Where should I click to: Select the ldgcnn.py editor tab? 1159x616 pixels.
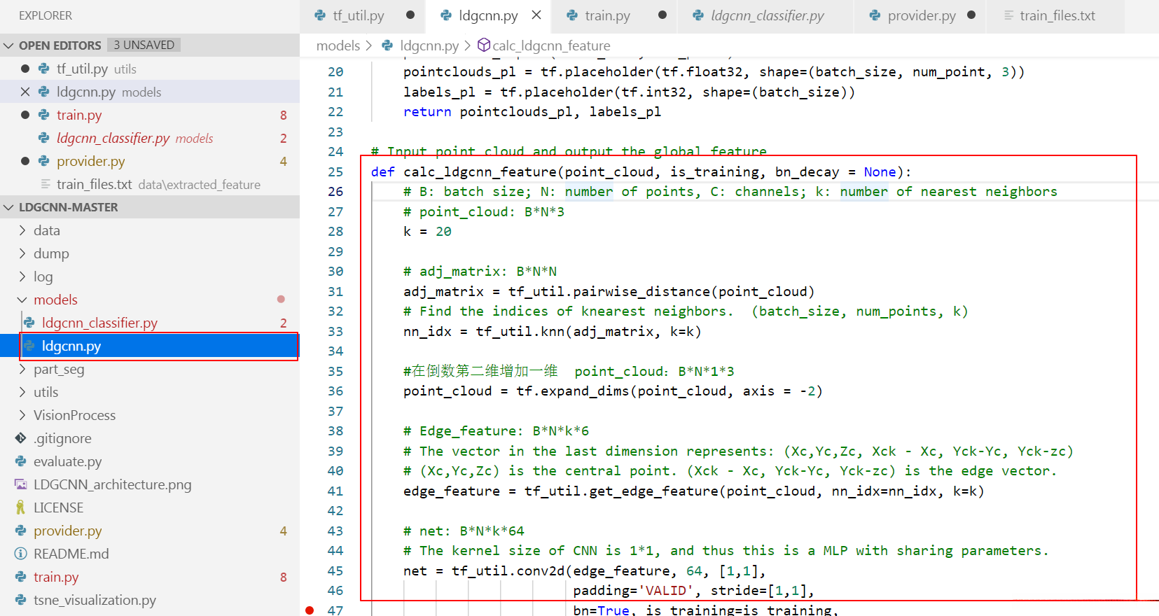[x=488, y=15]
